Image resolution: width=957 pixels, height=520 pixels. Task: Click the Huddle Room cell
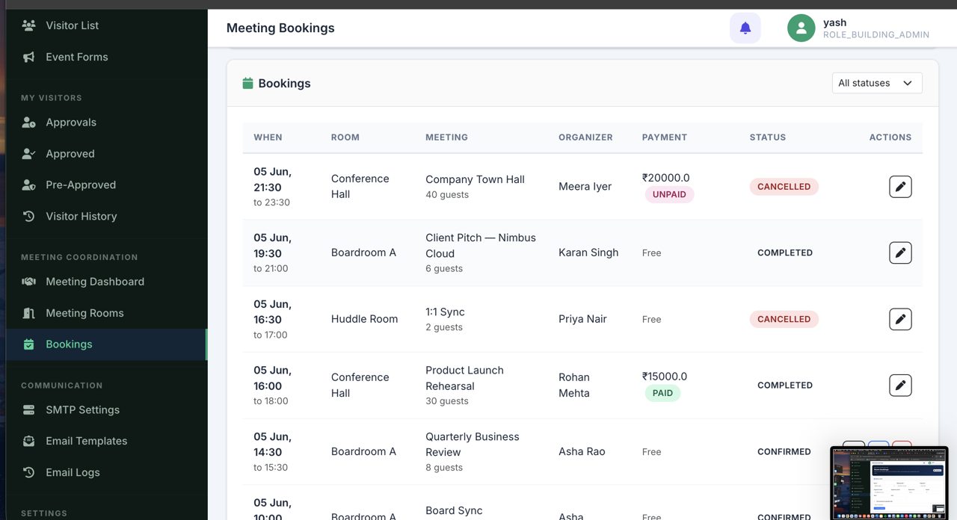pyautogui.click(x=364, y=319)
